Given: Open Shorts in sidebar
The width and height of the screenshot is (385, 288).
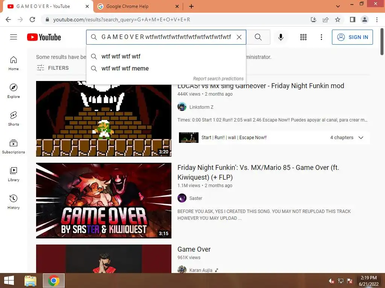Looking at the screenshot, I should 14,119.
